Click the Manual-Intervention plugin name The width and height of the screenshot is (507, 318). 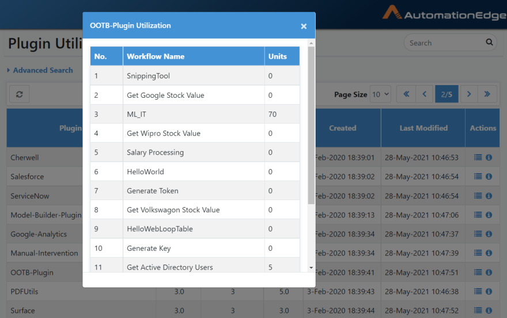pyautogui.click(x=44, y=253)
